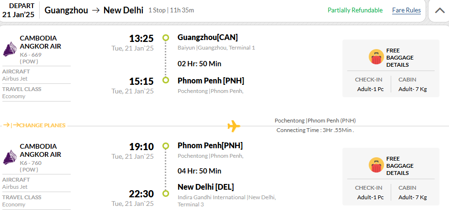The image size is (449, 214).
Task: Click Cambodia Angkor Air logo for flight K6-669
Action: click(10, 49)
